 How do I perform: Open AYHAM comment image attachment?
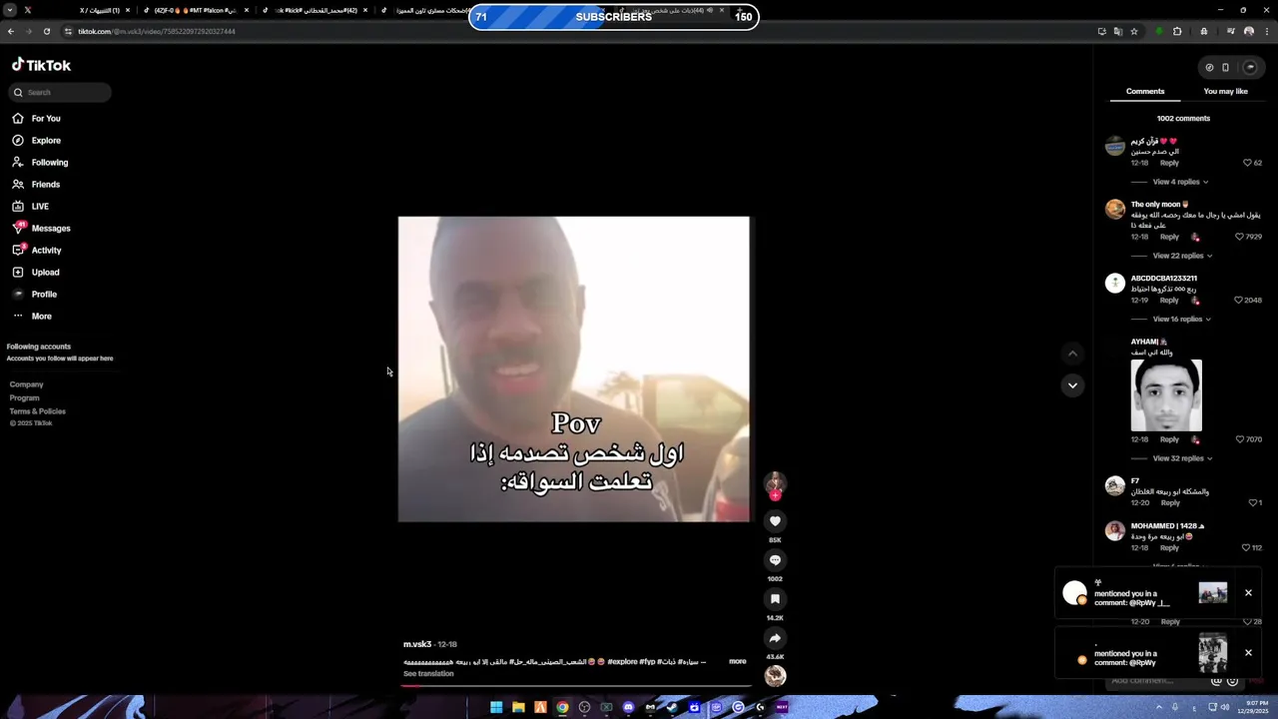1166,395
